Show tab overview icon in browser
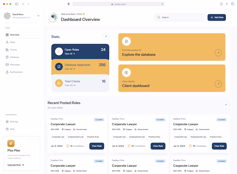The height and width of the screenshot is (174, 237). pyautogui.click(x=233, y=4)
